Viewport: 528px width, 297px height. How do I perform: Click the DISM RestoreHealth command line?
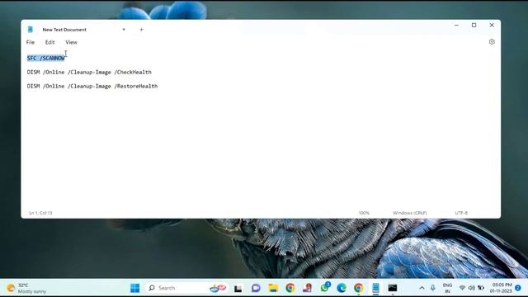click(92, 86)
